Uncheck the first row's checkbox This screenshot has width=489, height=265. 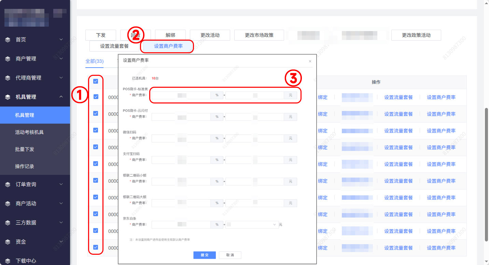point(96,97)
